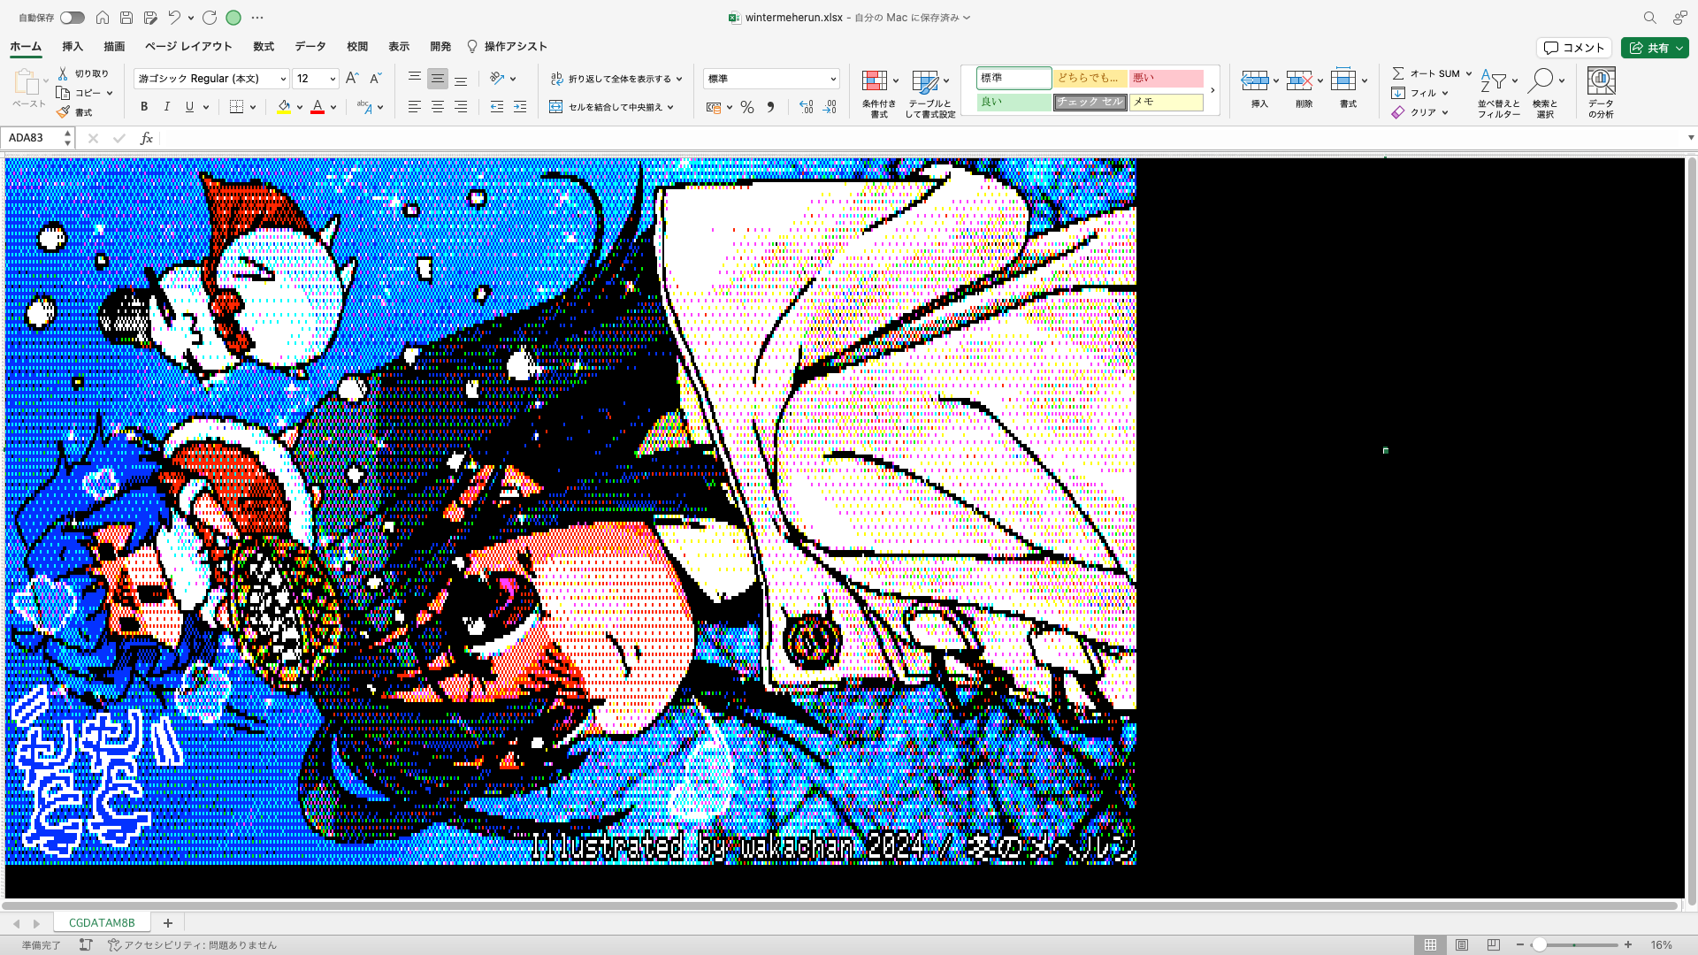1698x955 pixels.
Task: Add a new sheet with plus button
Action: pyautogui.click(x=167, y=922)
